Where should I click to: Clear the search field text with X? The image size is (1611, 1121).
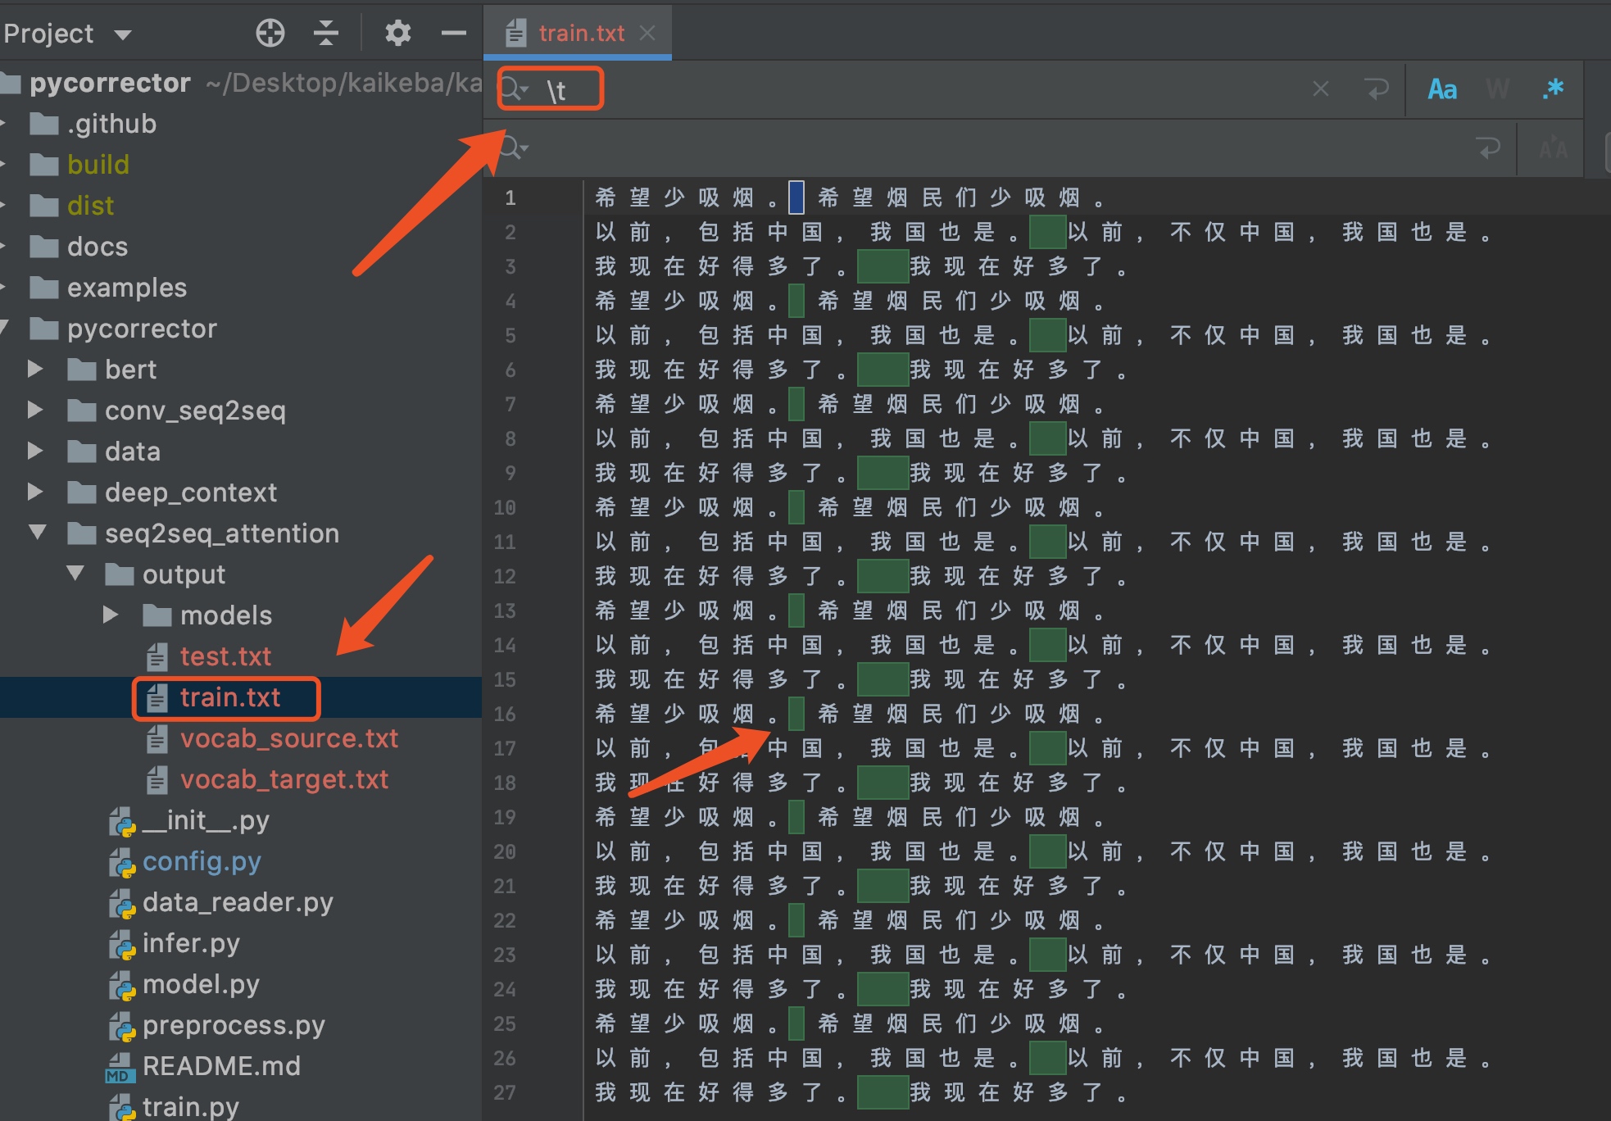click(1320, 88)
